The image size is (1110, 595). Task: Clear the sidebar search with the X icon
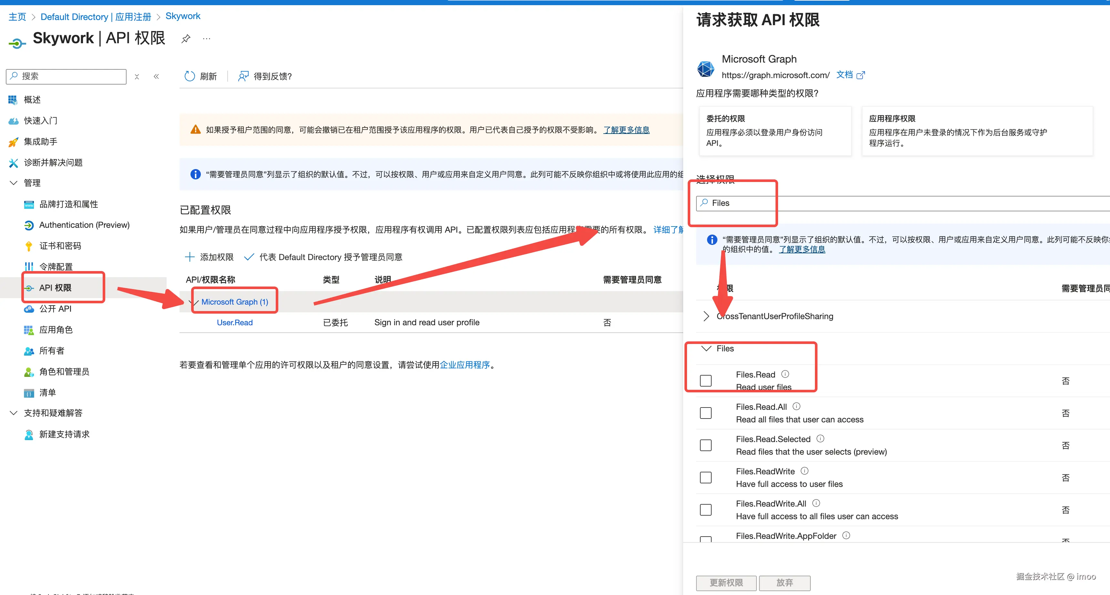[137, 77]
